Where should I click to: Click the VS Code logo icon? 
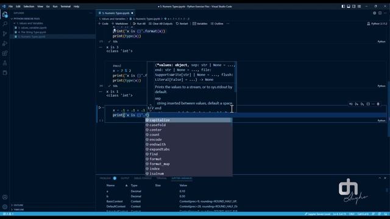click(4, 6)
